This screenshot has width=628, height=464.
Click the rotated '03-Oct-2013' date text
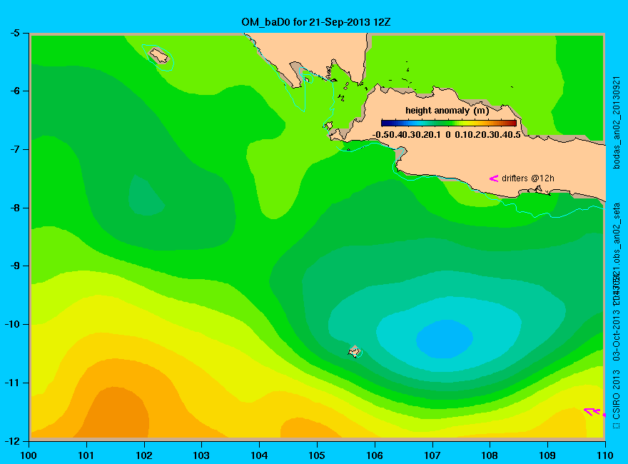click(x=617, y=337)
